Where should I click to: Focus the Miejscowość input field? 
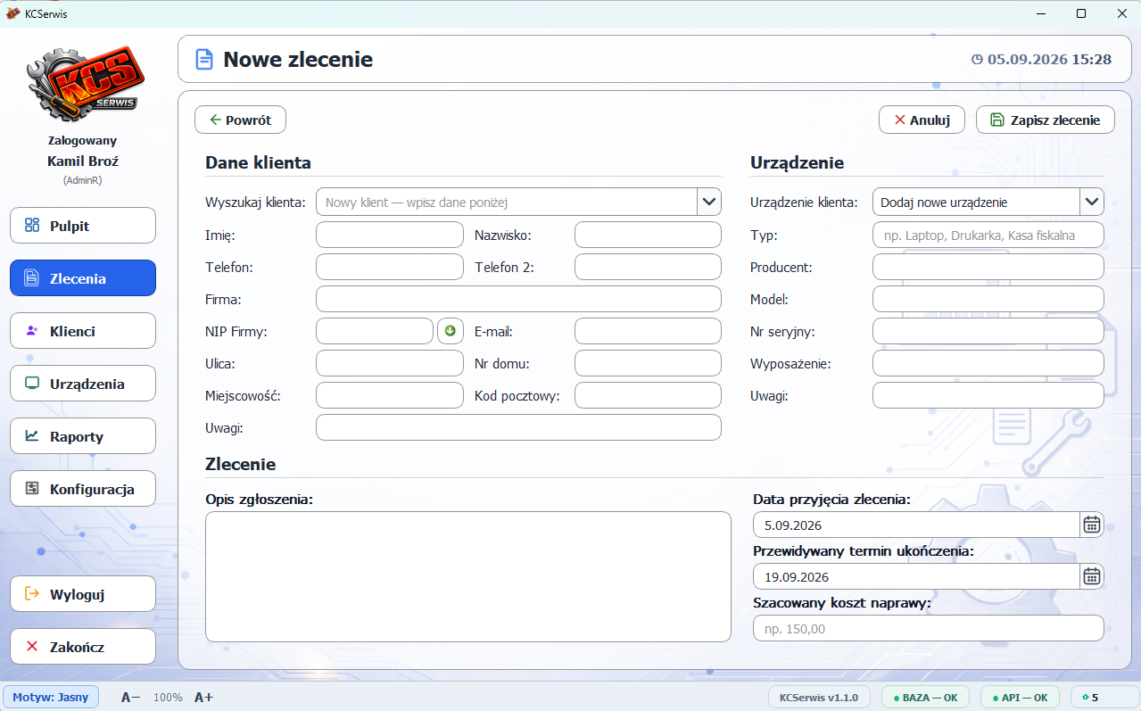(x=390, y=395)
